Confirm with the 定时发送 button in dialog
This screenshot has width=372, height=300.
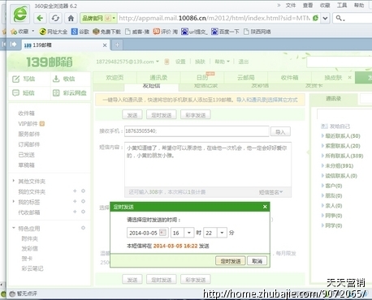[231, 261]
